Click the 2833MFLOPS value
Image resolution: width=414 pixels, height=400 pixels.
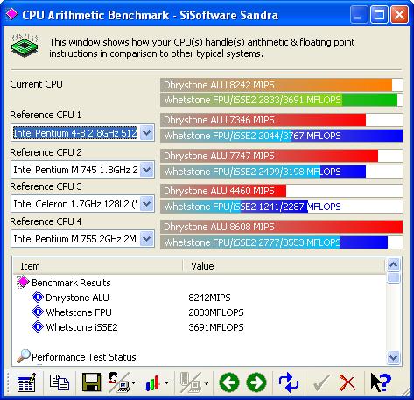[216, 312]
